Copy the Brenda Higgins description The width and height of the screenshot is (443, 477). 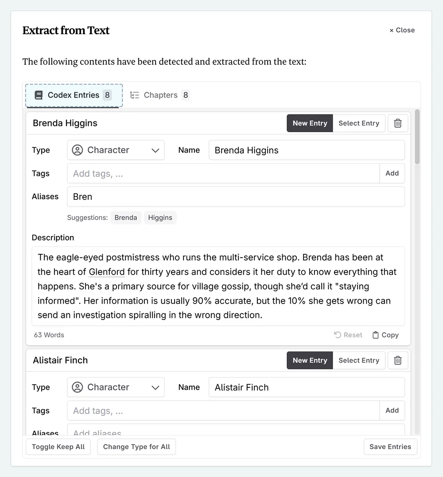[x=385, y=335]
